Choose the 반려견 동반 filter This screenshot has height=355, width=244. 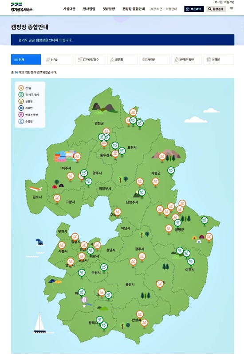tap(187, 59)
